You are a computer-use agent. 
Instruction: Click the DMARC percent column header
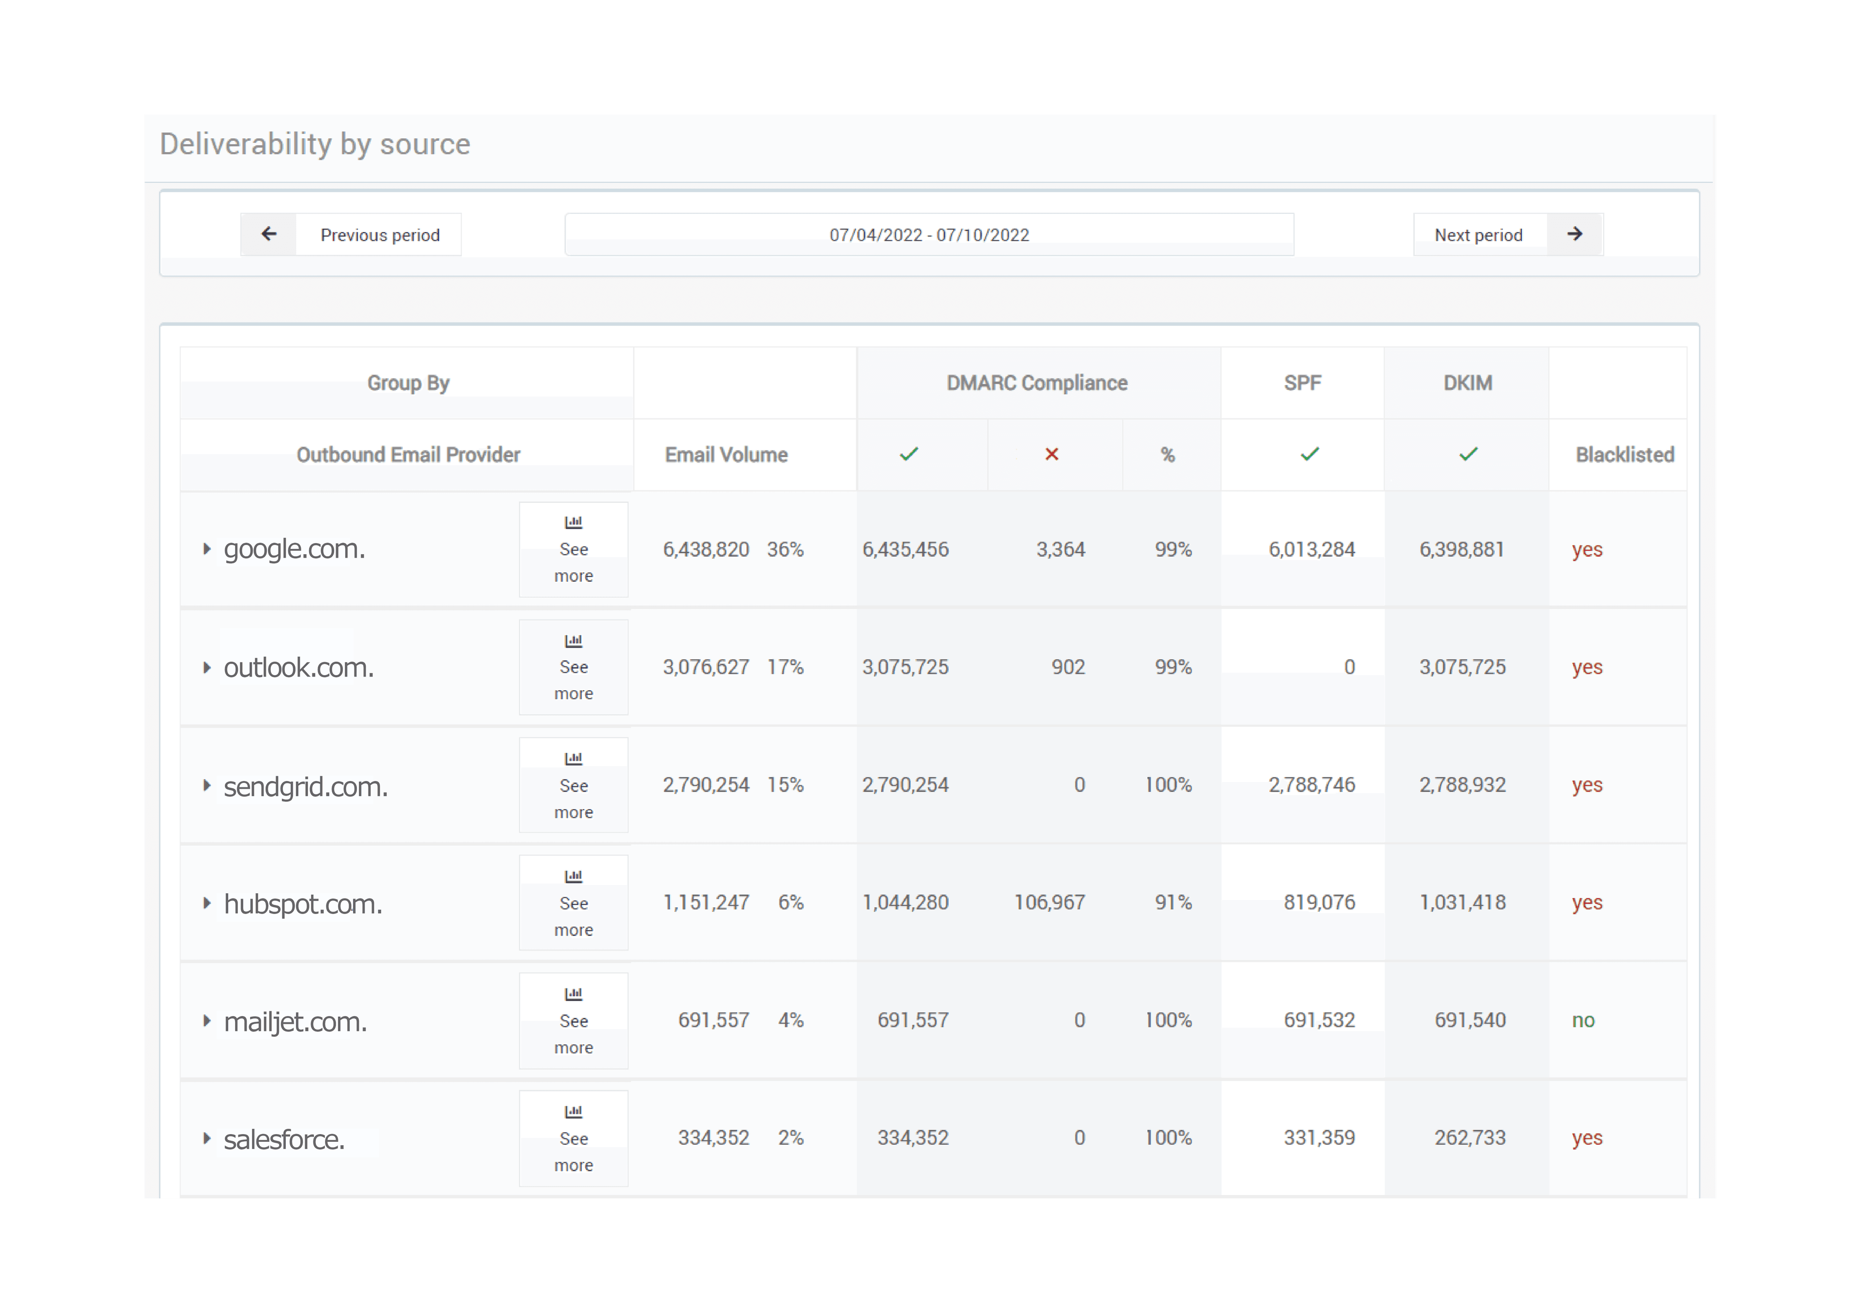[1168, 455]
